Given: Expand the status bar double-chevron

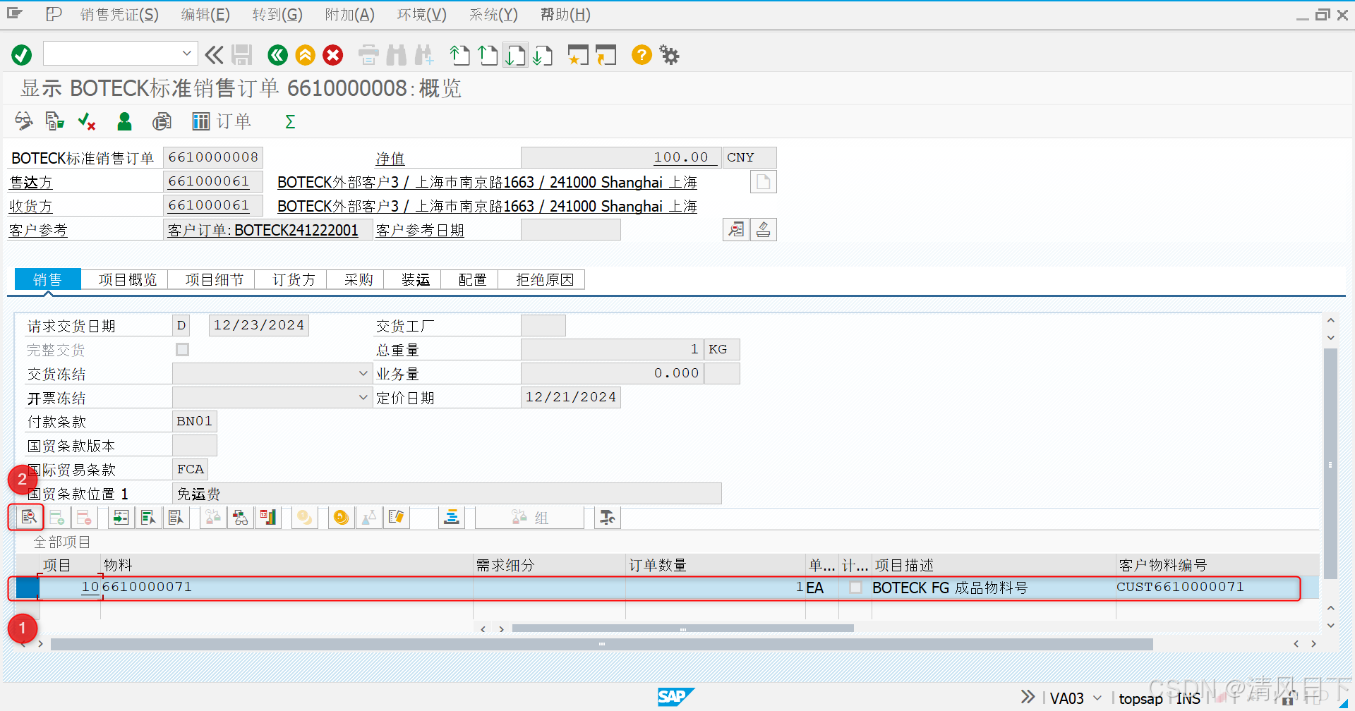Looking at the screenshot, I should pyautogui.click(x=1028, y=697).
